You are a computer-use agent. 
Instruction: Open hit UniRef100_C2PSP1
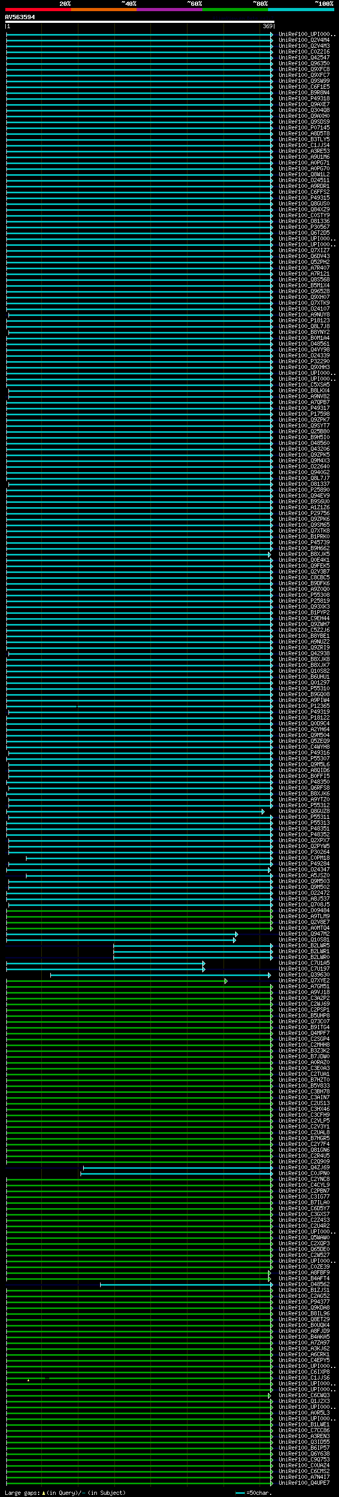tap(304, 1010)
